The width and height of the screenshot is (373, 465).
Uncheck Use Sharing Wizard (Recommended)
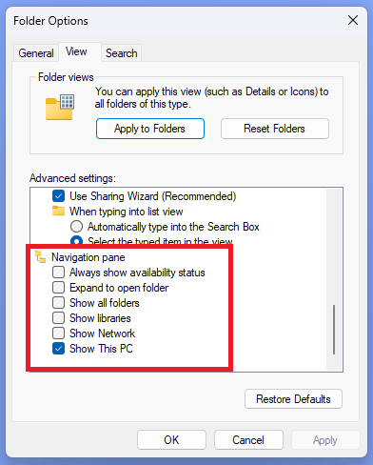click(x=58, y=196)
